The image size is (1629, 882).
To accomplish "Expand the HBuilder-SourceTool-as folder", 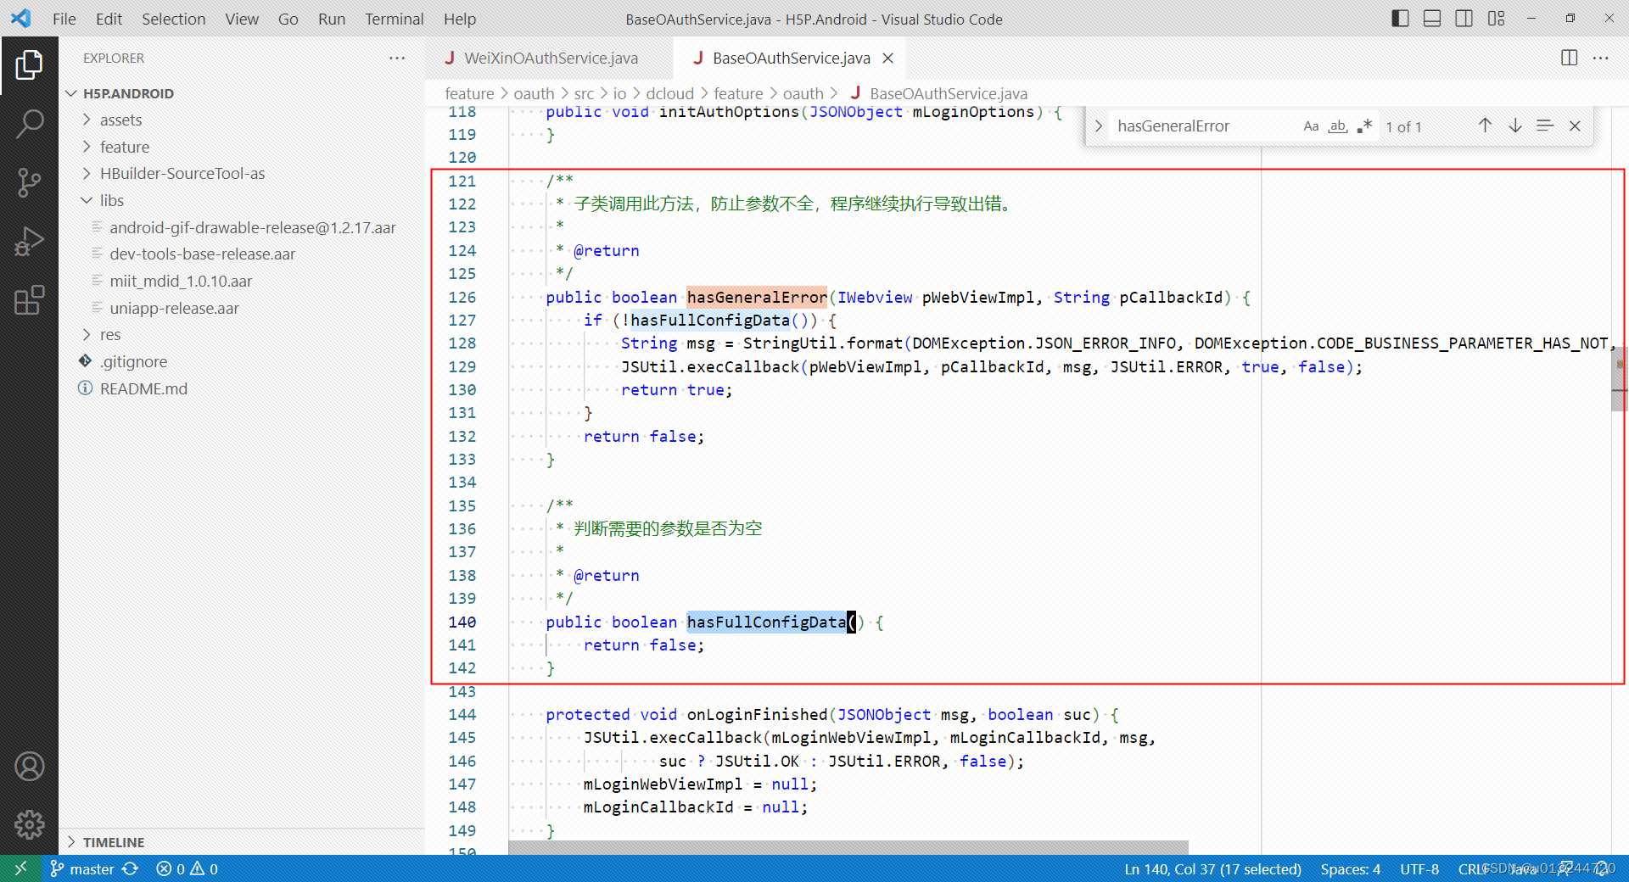I will 242,173.
